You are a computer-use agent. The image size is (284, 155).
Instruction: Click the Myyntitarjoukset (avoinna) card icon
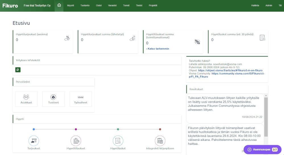tap(67, 38)
